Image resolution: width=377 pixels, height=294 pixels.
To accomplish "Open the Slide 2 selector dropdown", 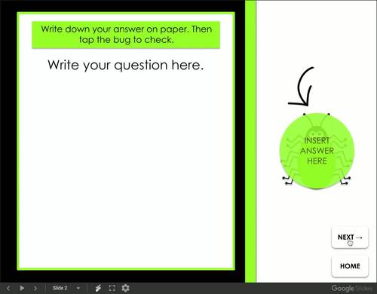I will tap(66, 288).
